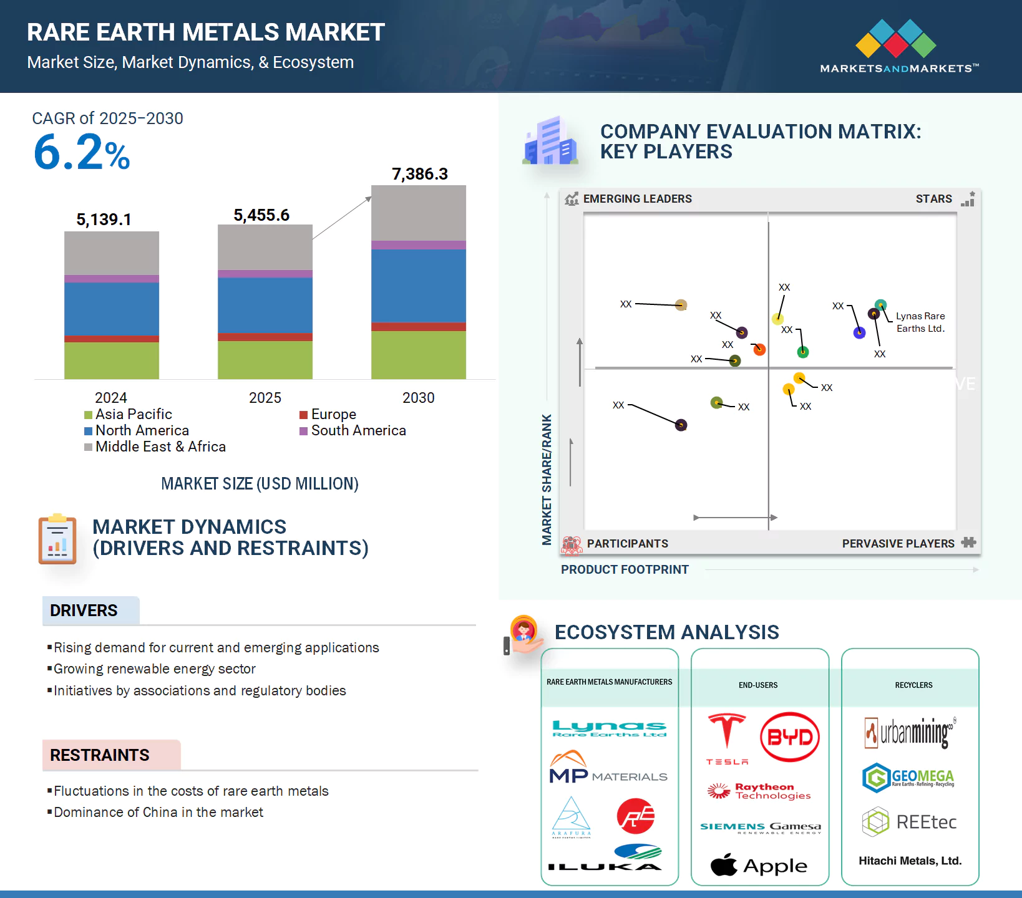Screen dimensions: 1022x898
Task: Select the REEtec logo
Action: pos(909,822)
